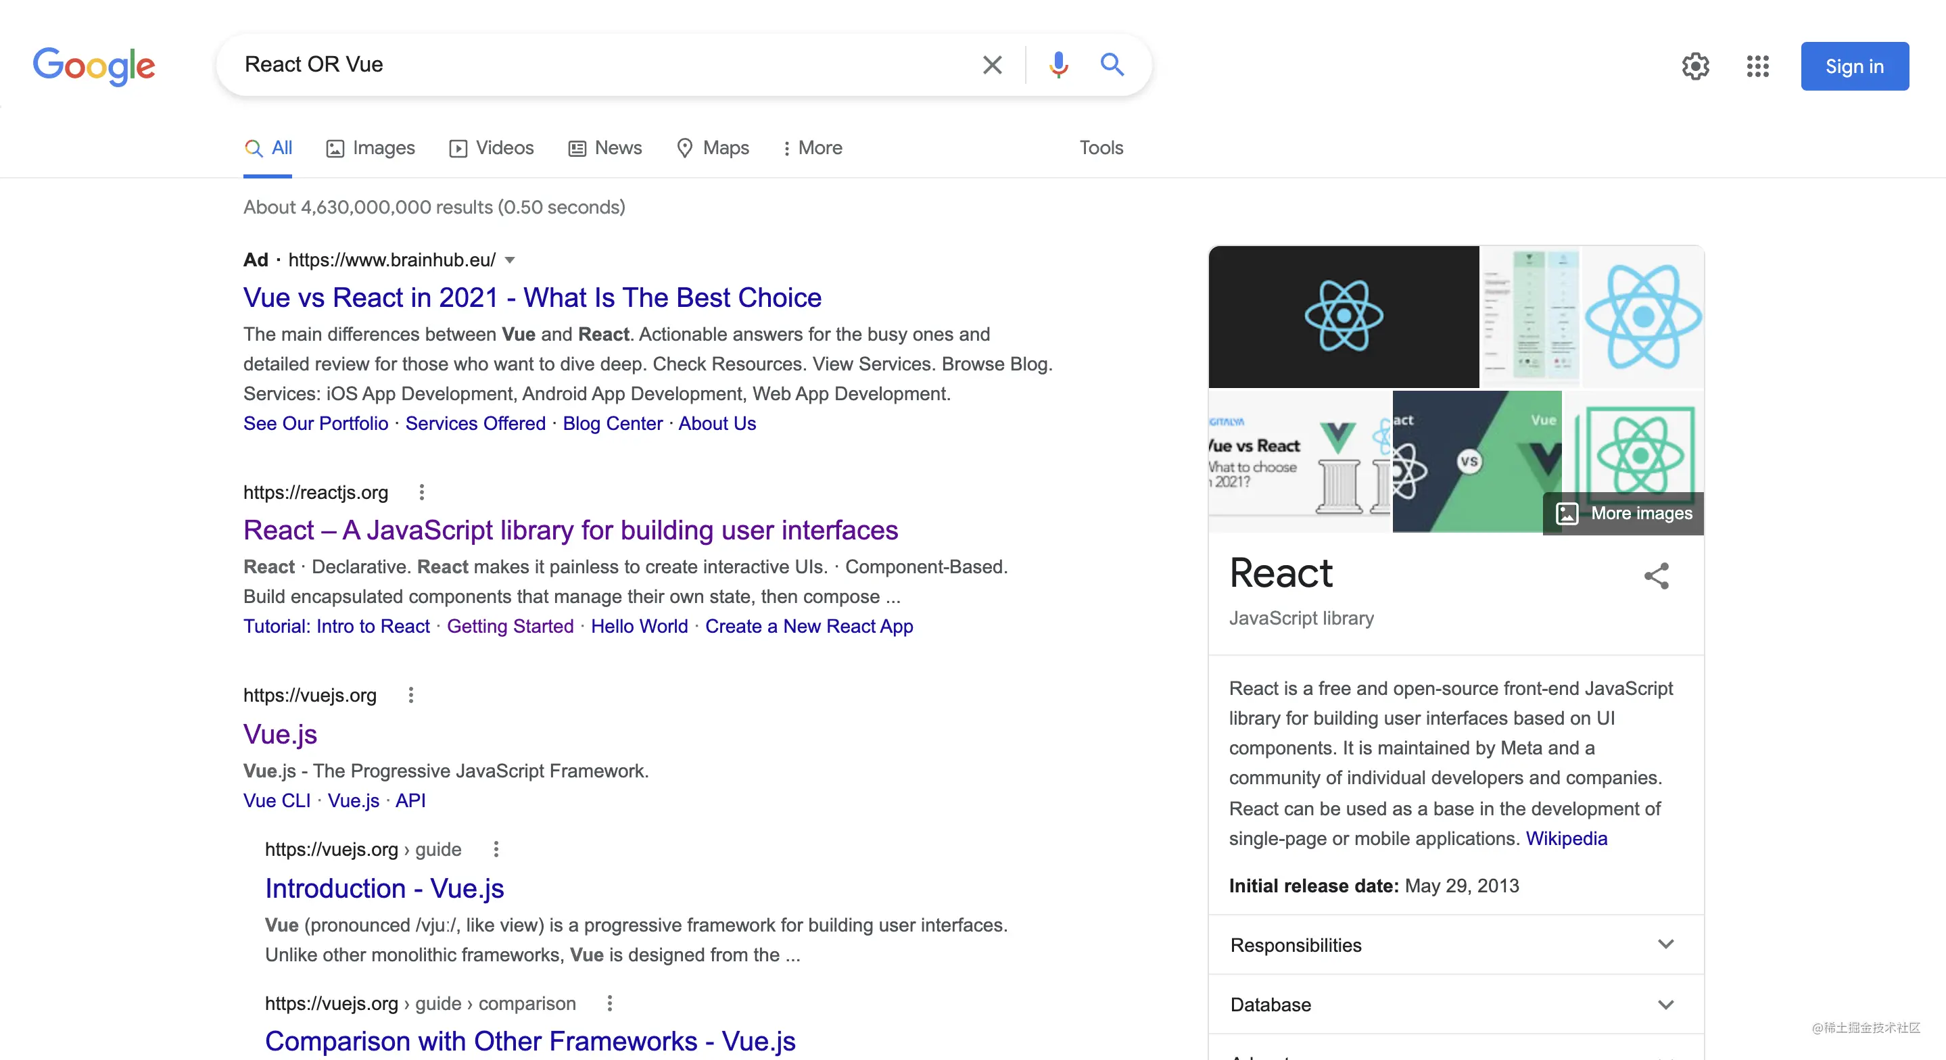
Task: Click 'Hello World' sitelink
Action: tap(639, 626)
